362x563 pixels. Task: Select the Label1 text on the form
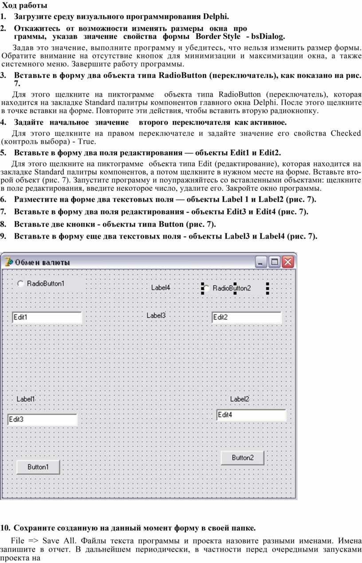(26, 399)
